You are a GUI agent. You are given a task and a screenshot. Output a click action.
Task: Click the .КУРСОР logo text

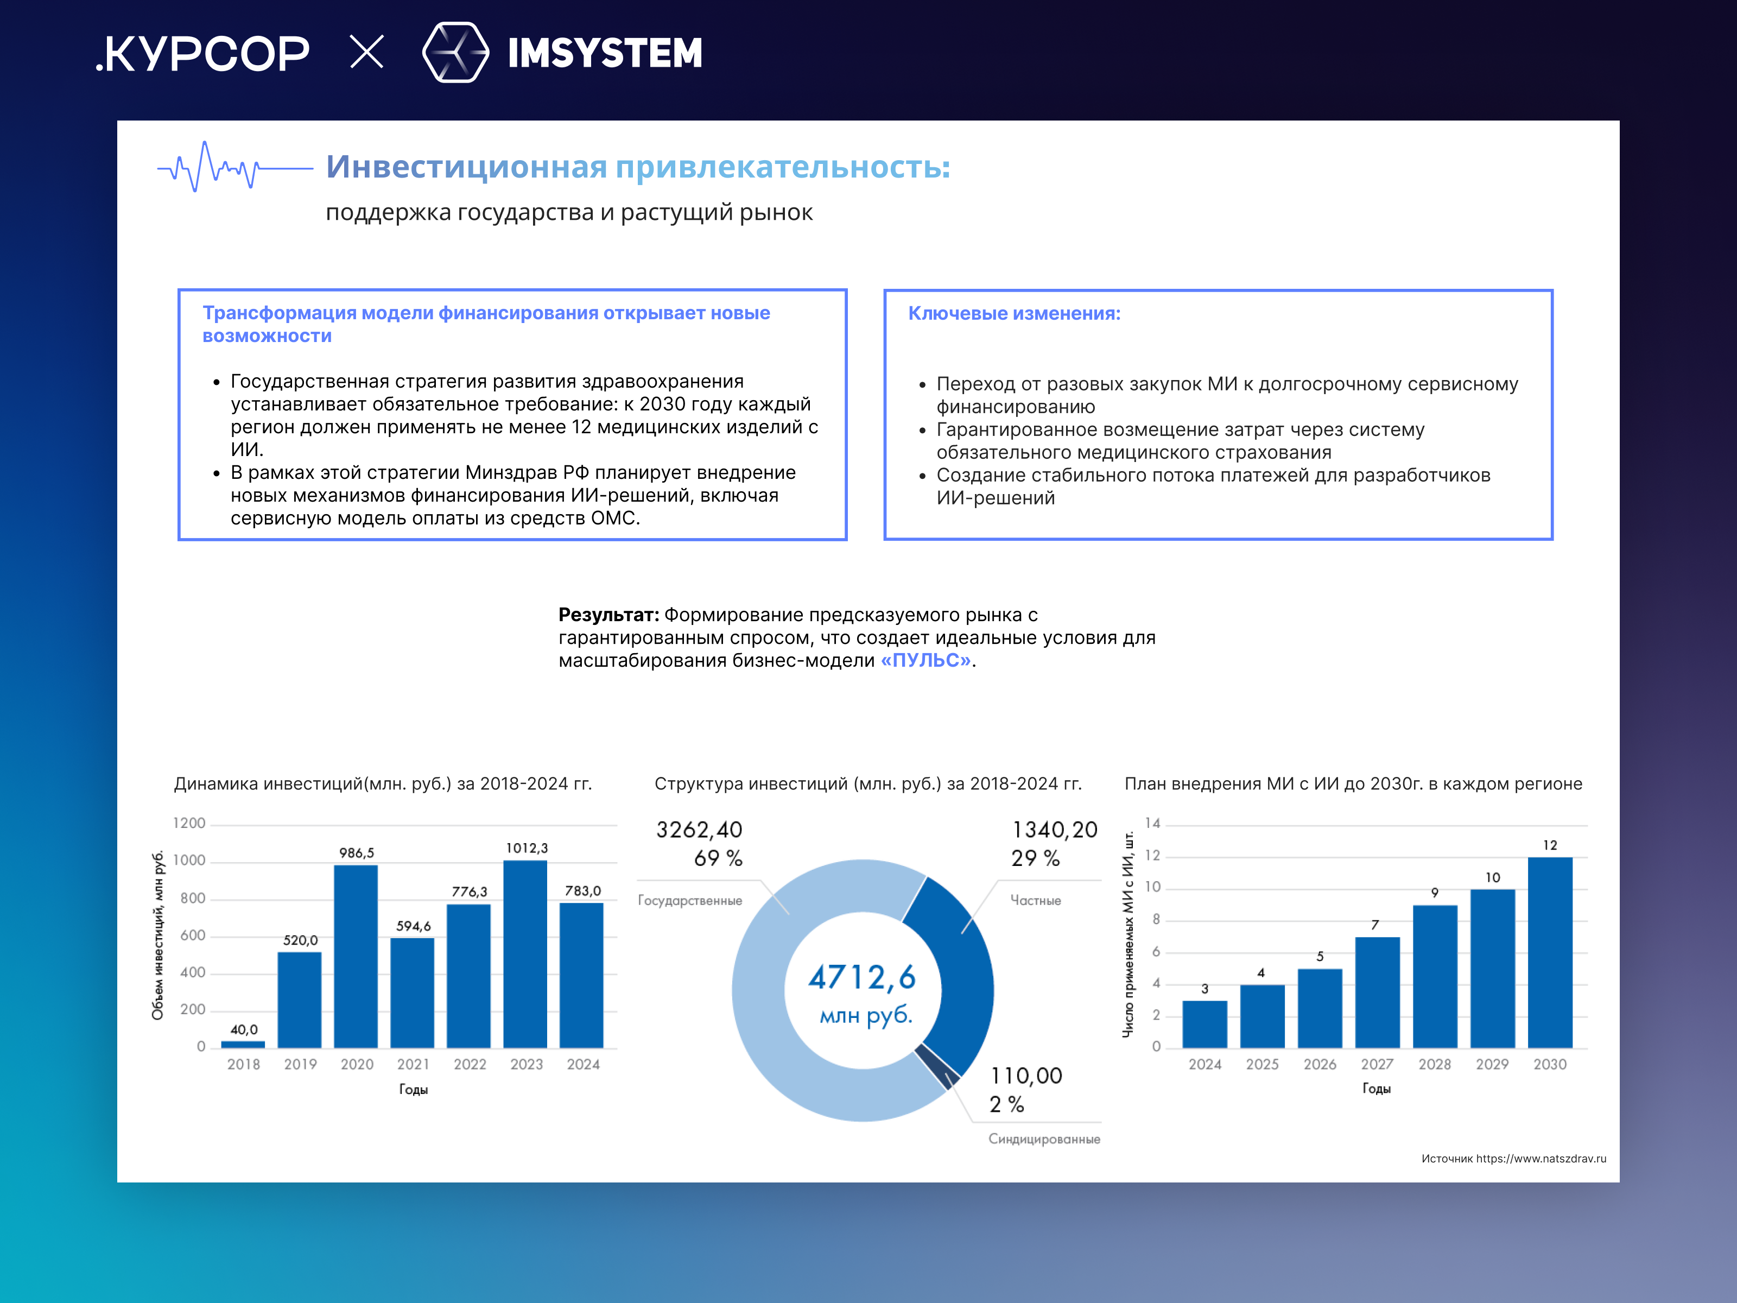pos(202,54)
